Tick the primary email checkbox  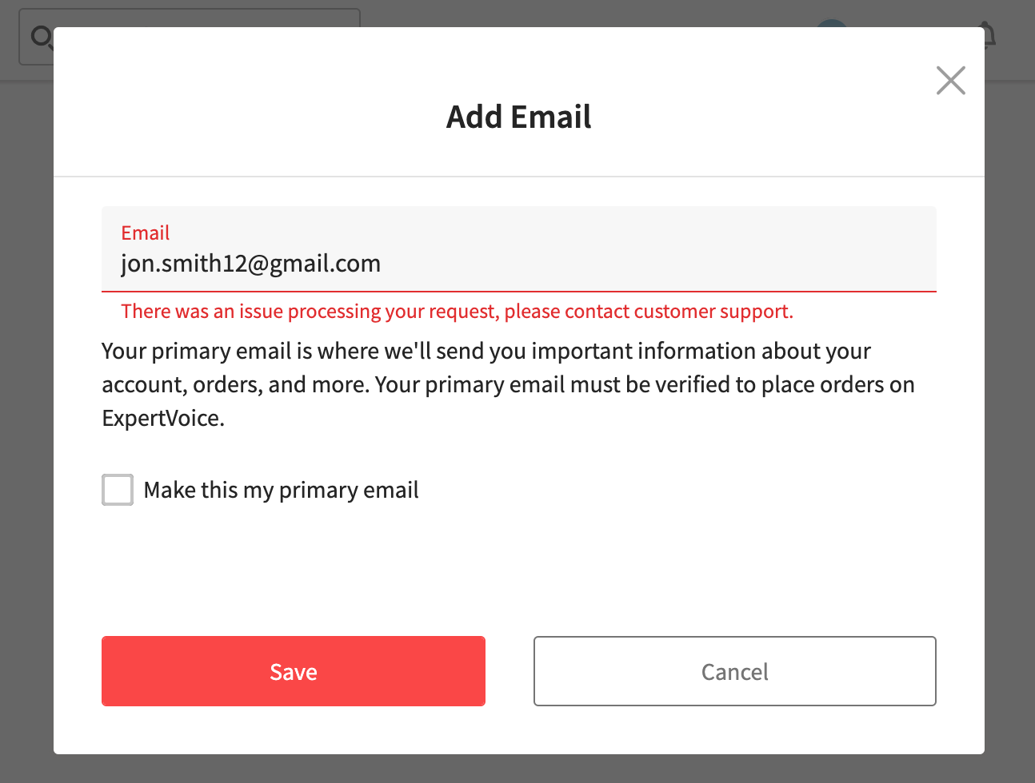118,490
